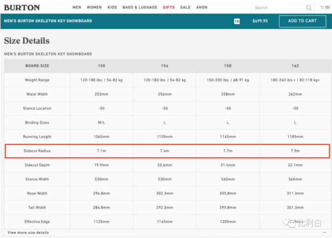Click the 20.6mm sidecut depth cell
This screenshot has height=238, width=332.
tap(164, 165)
